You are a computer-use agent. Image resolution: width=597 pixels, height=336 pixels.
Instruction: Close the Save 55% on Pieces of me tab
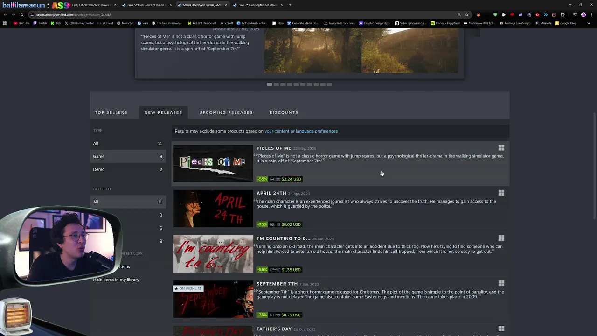point(171,5)
